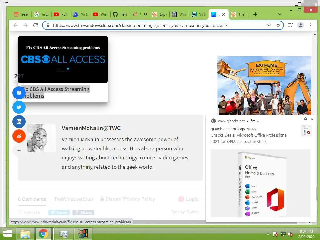Open the Disqus Login dropdown
320x240 pixels.
point(191,199)
